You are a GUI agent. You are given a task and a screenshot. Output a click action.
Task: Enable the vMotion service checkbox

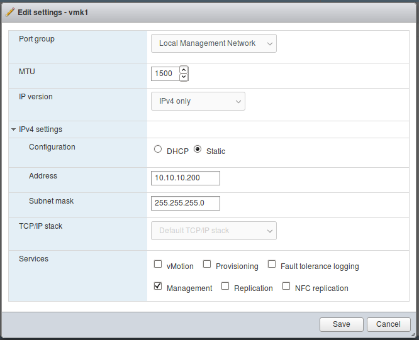coord(158,264)
